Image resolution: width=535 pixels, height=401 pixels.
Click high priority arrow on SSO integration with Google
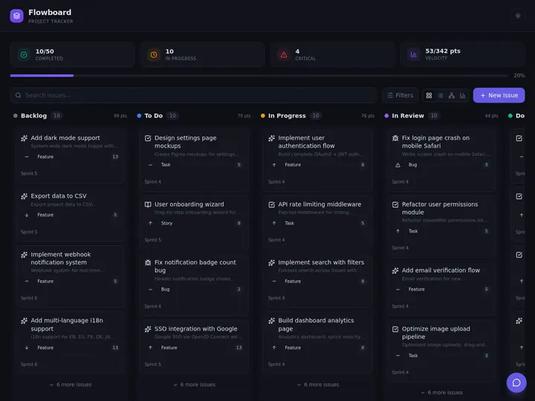coord(150,348)
